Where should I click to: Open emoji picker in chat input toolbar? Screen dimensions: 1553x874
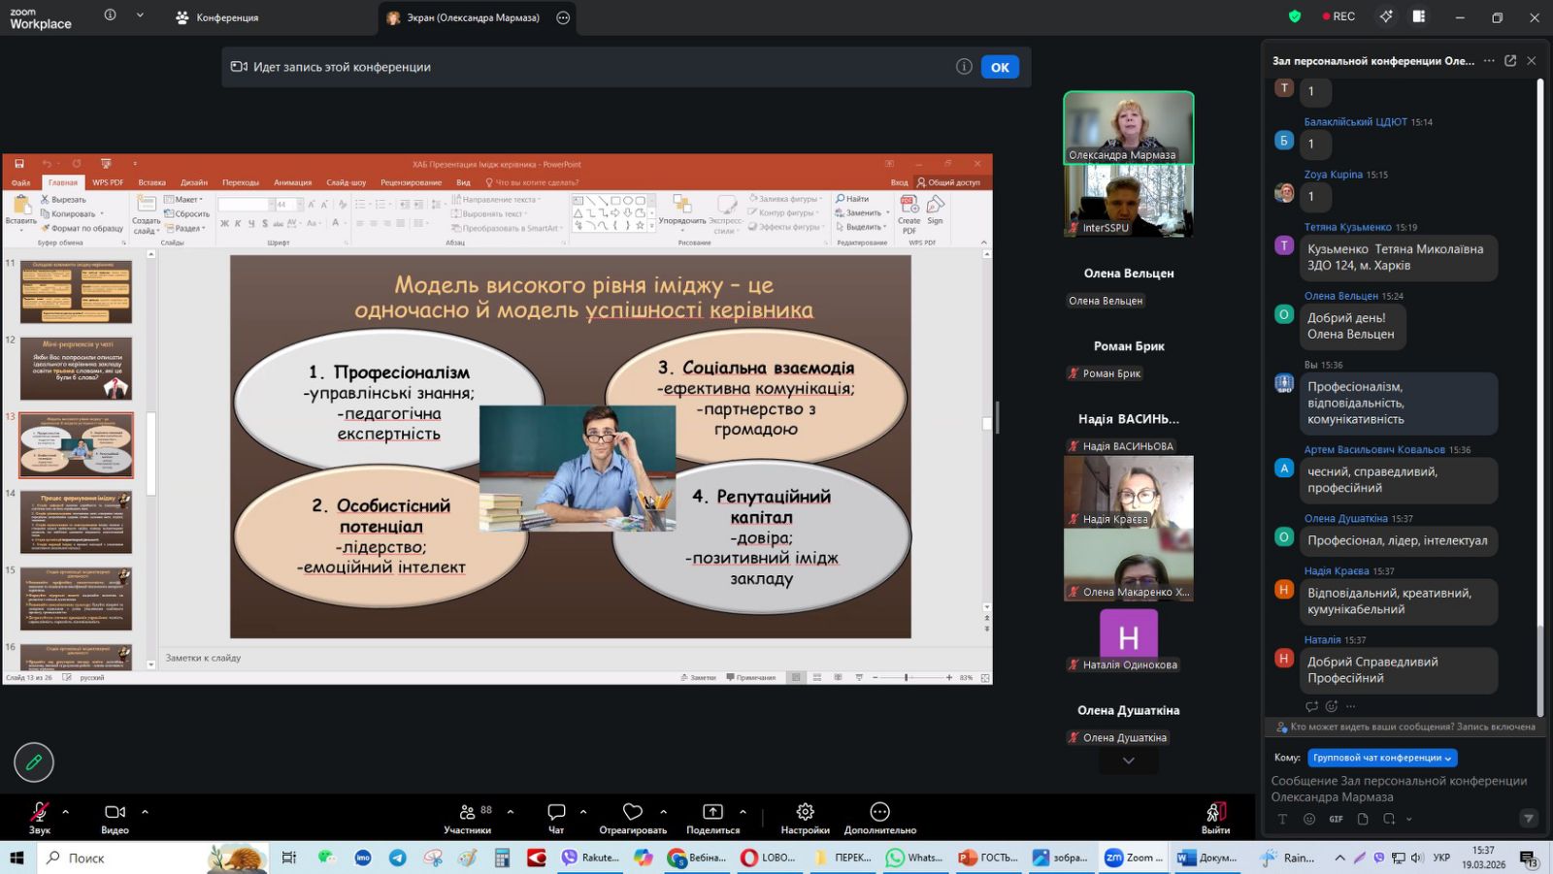[1309, 819]
